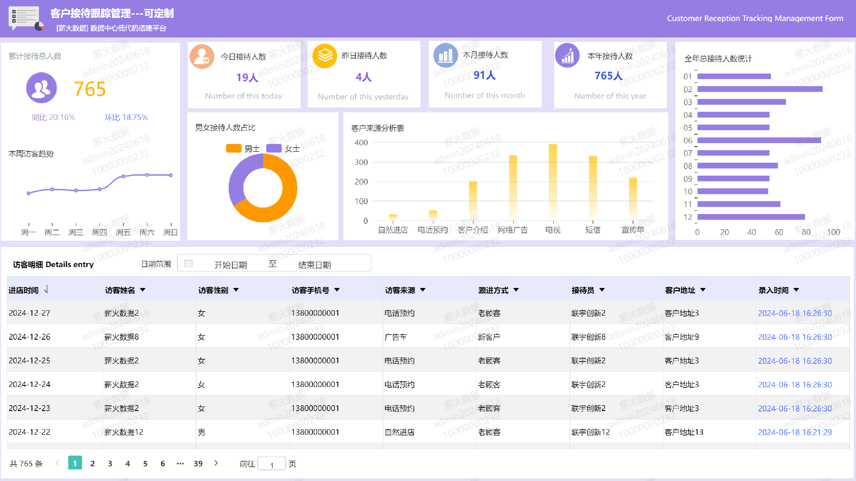Click the go-to page number input
This screenshot has height=481, width=856.
coord(272,464)
